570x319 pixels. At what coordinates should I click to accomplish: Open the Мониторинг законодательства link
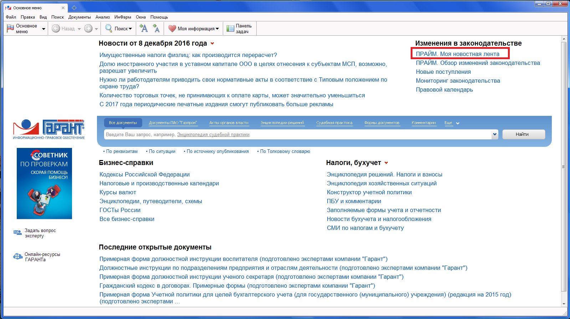click(458, 81)
